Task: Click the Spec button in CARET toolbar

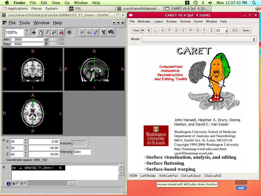Action: pyautogui.click(x=246, y=31)
